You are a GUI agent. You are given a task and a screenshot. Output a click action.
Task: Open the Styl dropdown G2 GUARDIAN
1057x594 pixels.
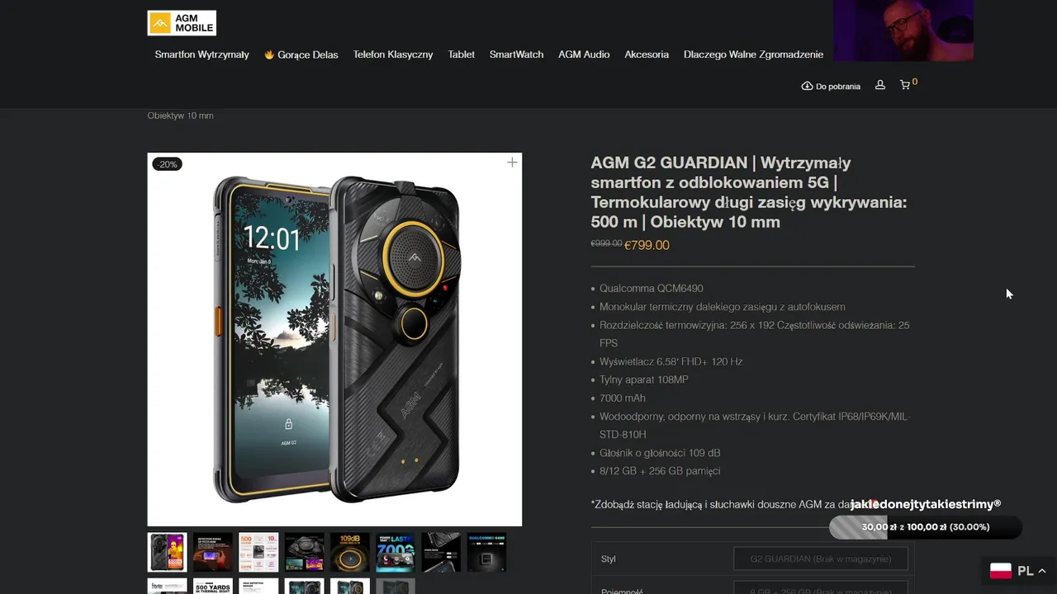[821, 559]
